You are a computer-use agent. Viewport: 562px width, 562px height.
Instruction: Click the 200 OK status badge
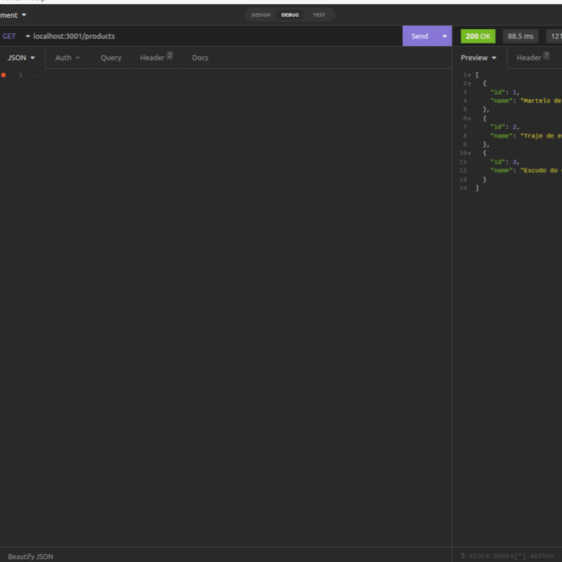tap(478, 36)
